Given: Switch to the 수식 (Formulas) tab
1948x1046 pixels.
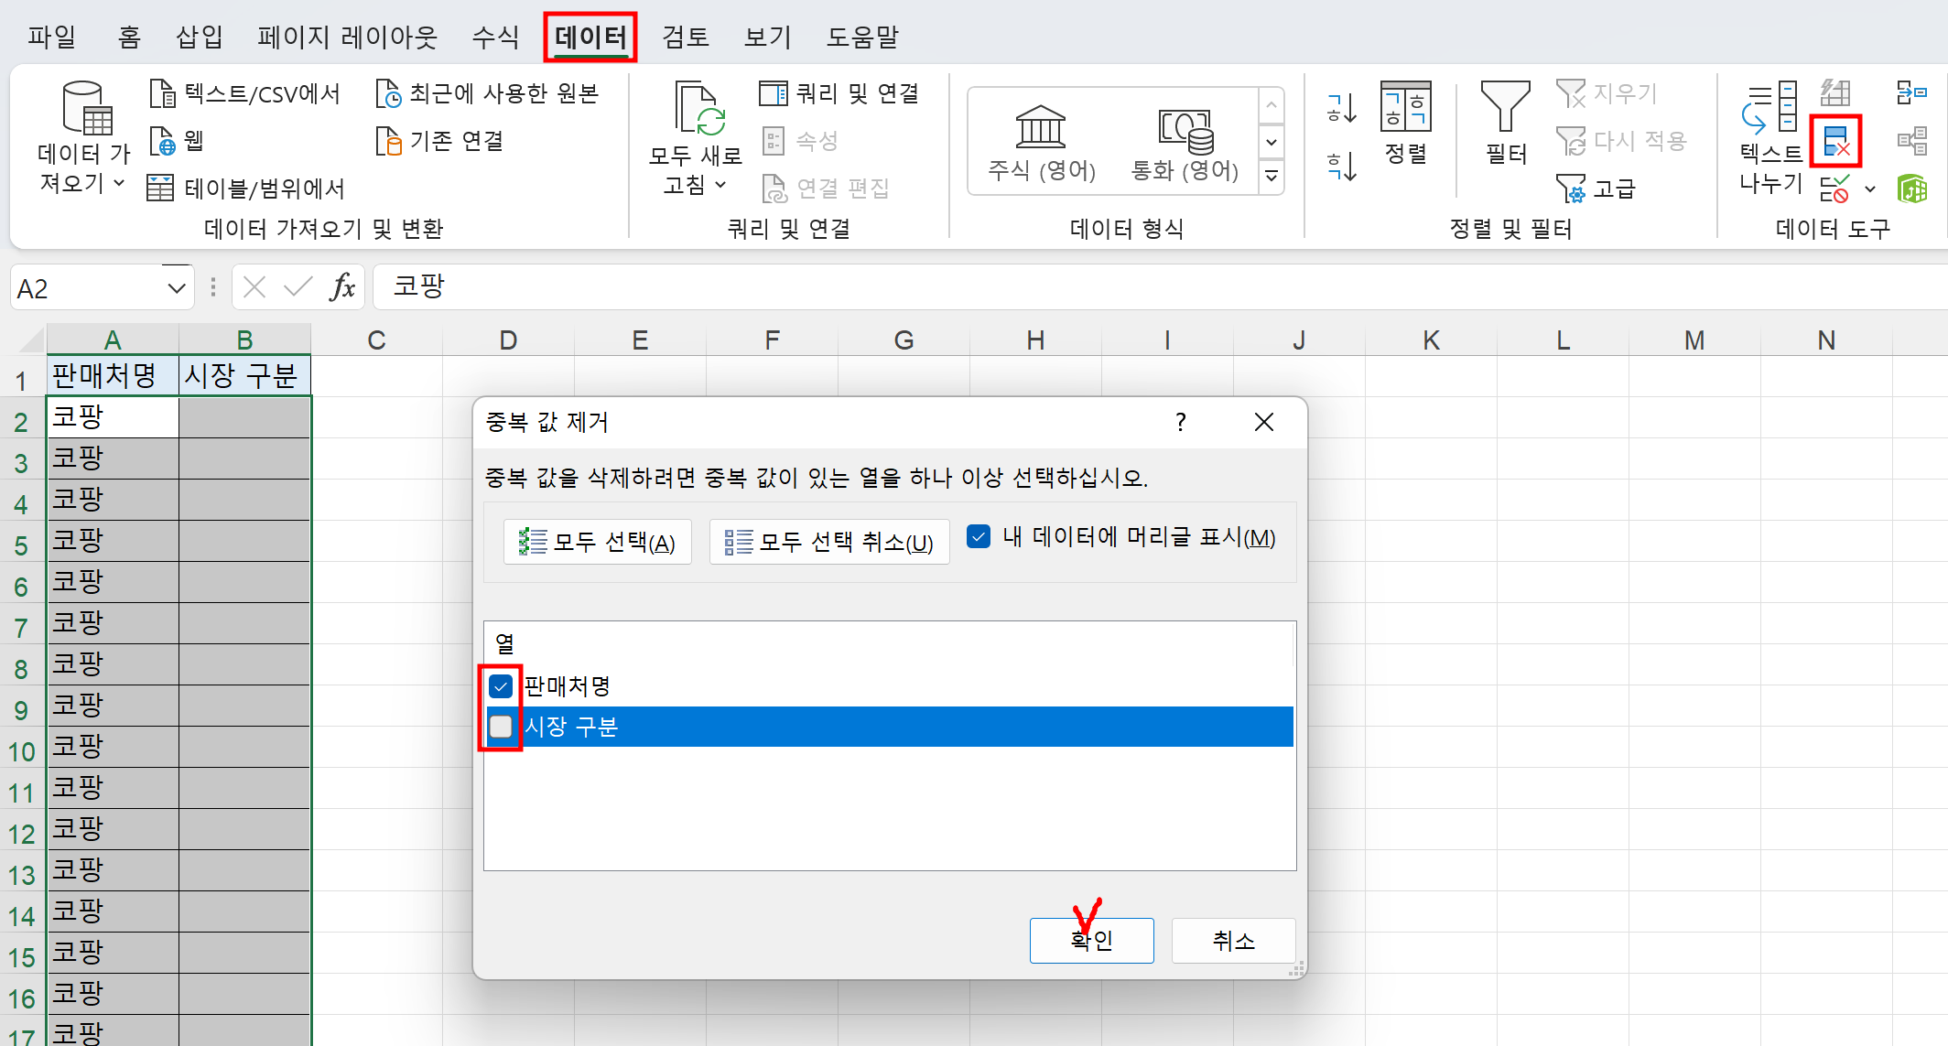Looking at the screenshot, I should [x=495, y=37].
